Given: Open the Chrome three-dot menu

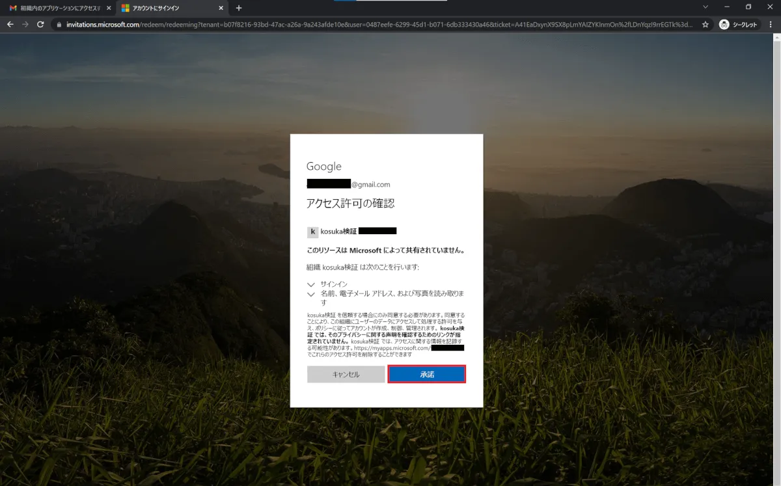Looking at the screenshot, I should (772, 24).
